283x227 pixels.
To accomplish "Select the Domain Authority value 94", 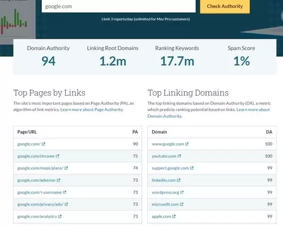I will pyautogui.click(x=48, y=61).
